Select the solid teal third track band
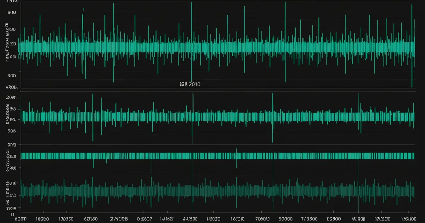425x223 pixels. click(217, 156)
